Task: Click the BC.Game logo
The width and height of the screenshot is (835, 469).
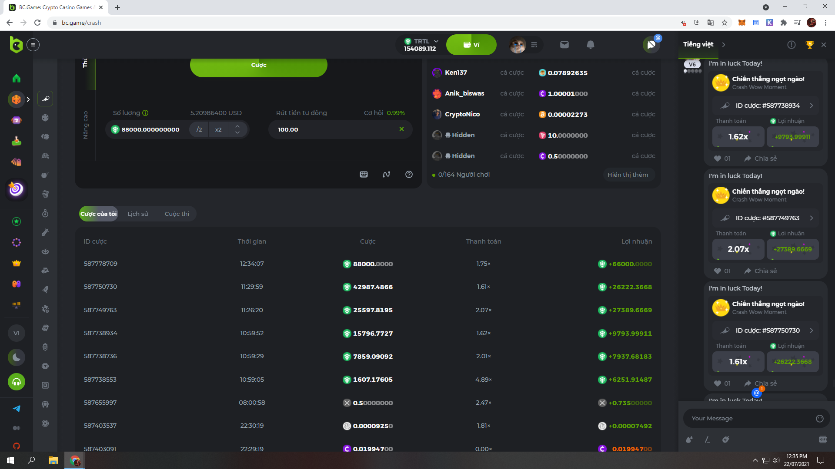Action: [16, 45]
